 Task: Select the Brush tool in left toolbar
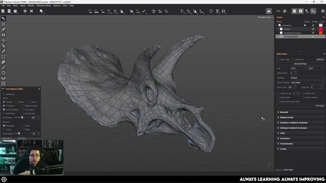point(4,51)
